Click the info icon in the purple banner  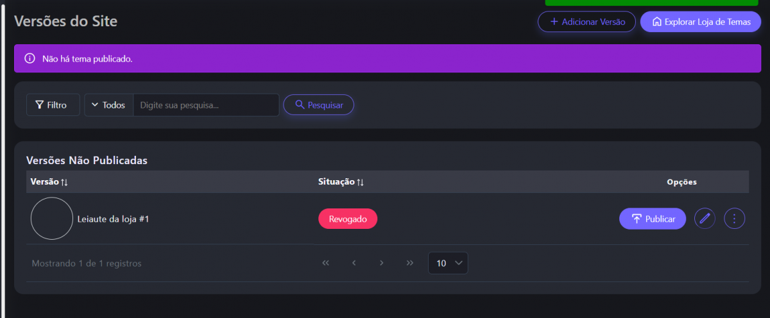click(x=30, y=58)
